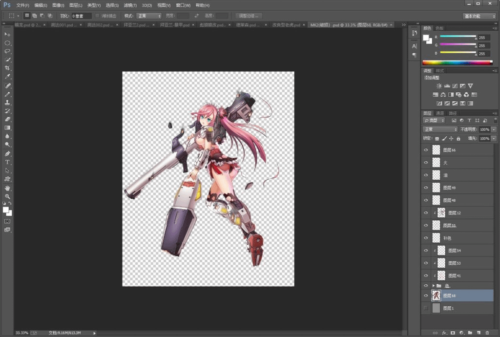The image size is (500, 337).
Task: Select the Lasso tool
Action: (7, 51)
